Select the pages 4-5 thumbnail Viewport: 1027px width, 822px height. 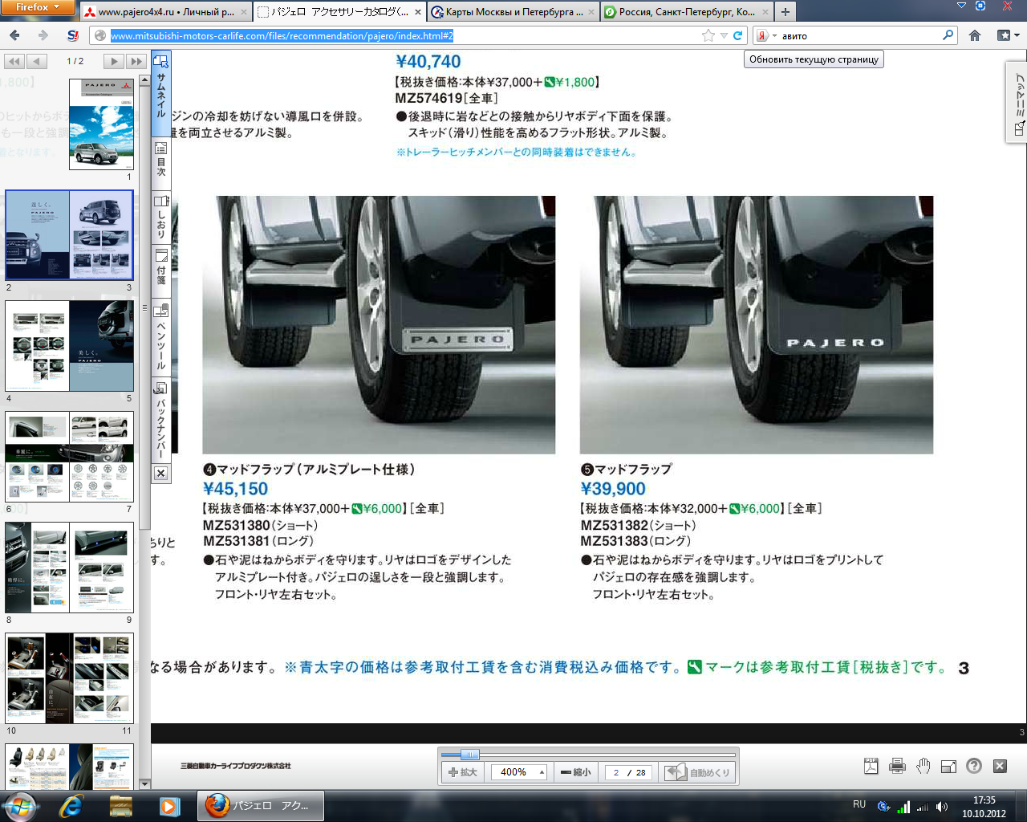pos(69,346)
